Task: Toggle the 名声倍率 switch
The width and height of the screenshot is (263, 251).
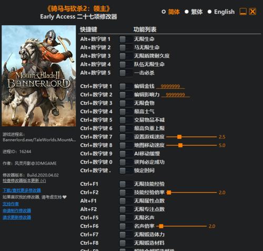Action: coord(126,226)
